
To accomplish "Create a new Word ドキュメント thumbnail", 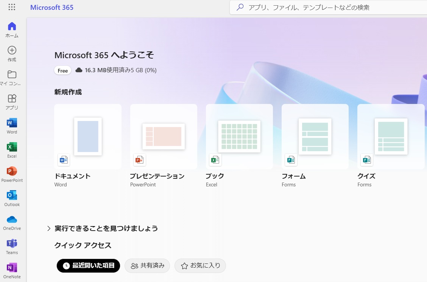I will click(88, 136).
